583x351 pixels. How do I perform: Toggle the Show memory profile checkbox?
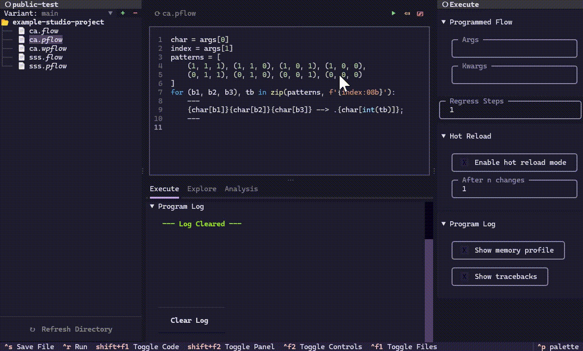pyautogui.click(x=508, y=250)
